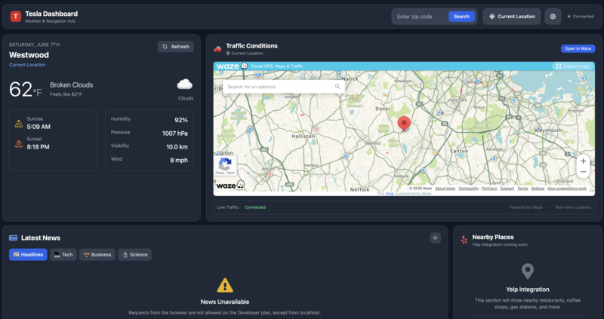The width and height of the screenshot is (604, 319).
Task: Click the Powered by Waze text
Action: pos(525,207)
